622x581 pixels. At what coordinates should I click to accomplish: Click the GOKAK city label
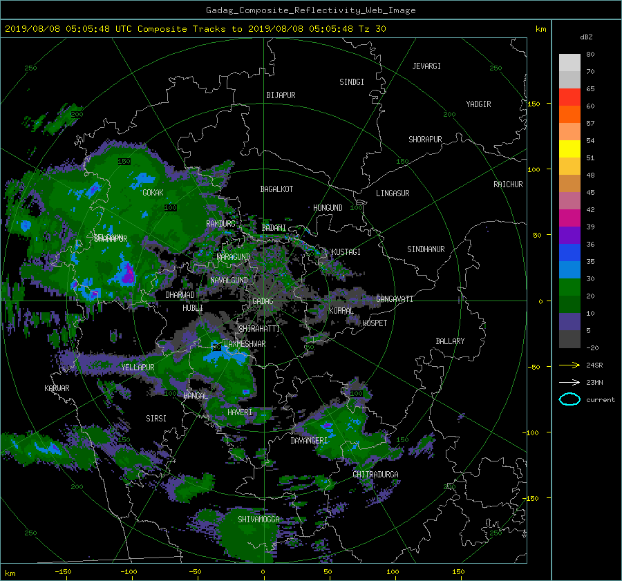pyautogui.click(x=153, y=193)
